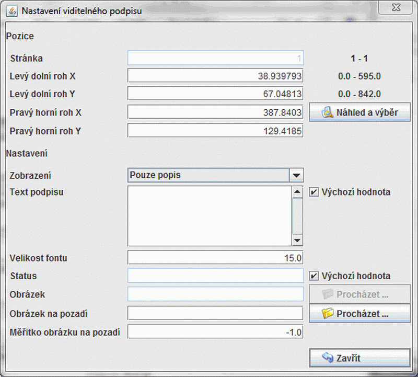Browse for Obrázek na pozadí file
The image size is (418, 377).
[359, 313]
